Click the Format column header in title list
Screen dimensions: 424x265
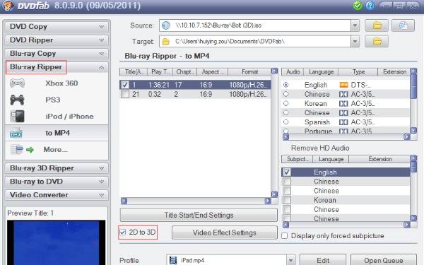click(x=249, y=72)
